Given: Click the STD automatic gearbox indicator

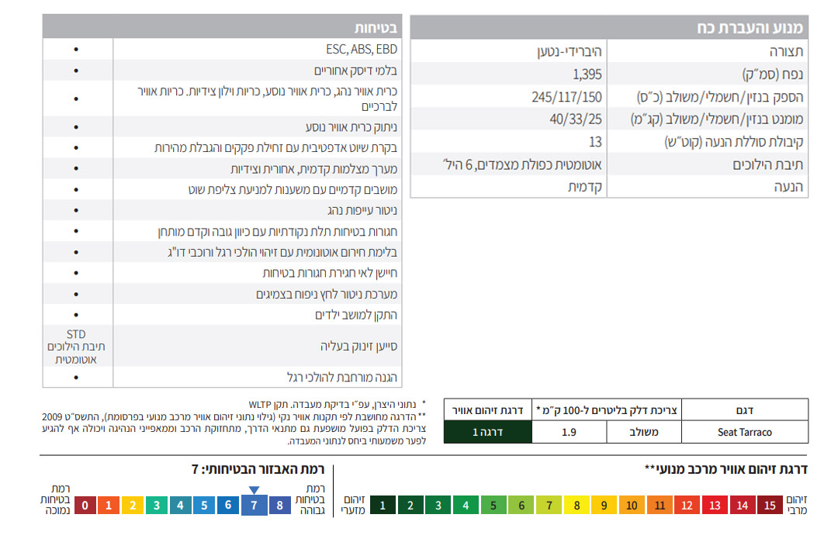Looking at the screenshot, I should [x=77, y=344].
